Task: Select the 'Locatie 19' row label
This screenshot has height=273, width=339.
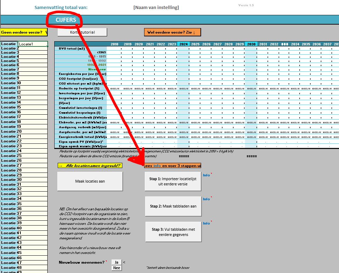Action: coord(11,126)
